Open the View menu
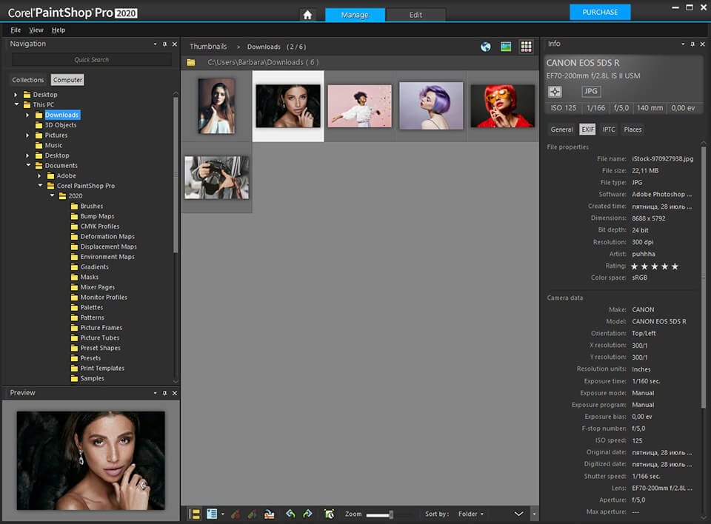The image size is (711, 524). click(36, 30)
